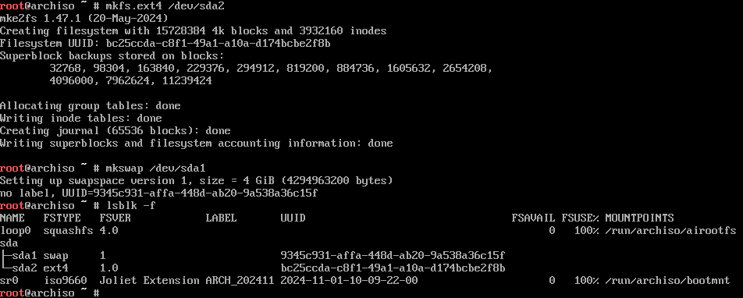Click the NAME column header
Image resolution: width=743 pixels, height=298 pixels.
[12, 218]
